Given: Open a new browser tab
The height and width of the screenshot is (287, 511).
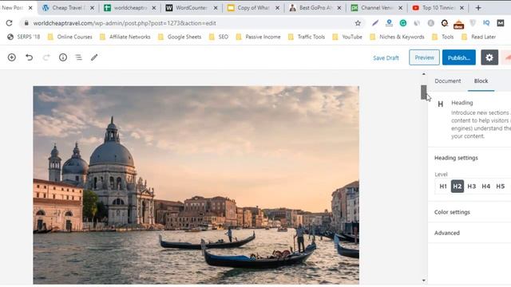Looking at the screenshot, I should click(478, 8).
